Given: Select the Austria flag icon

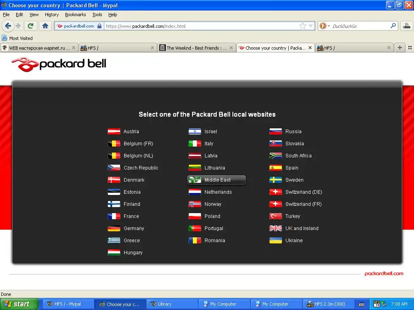Looking at the screenshot, I should pos(114,131).
